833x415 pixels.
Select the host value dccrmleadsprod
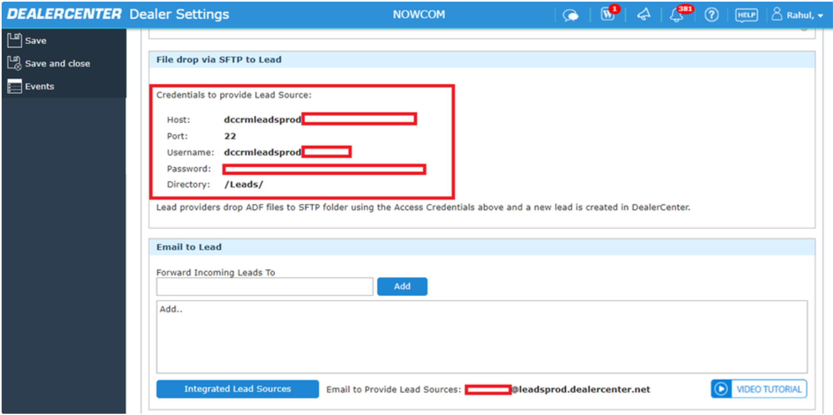[x=262, y=120]
